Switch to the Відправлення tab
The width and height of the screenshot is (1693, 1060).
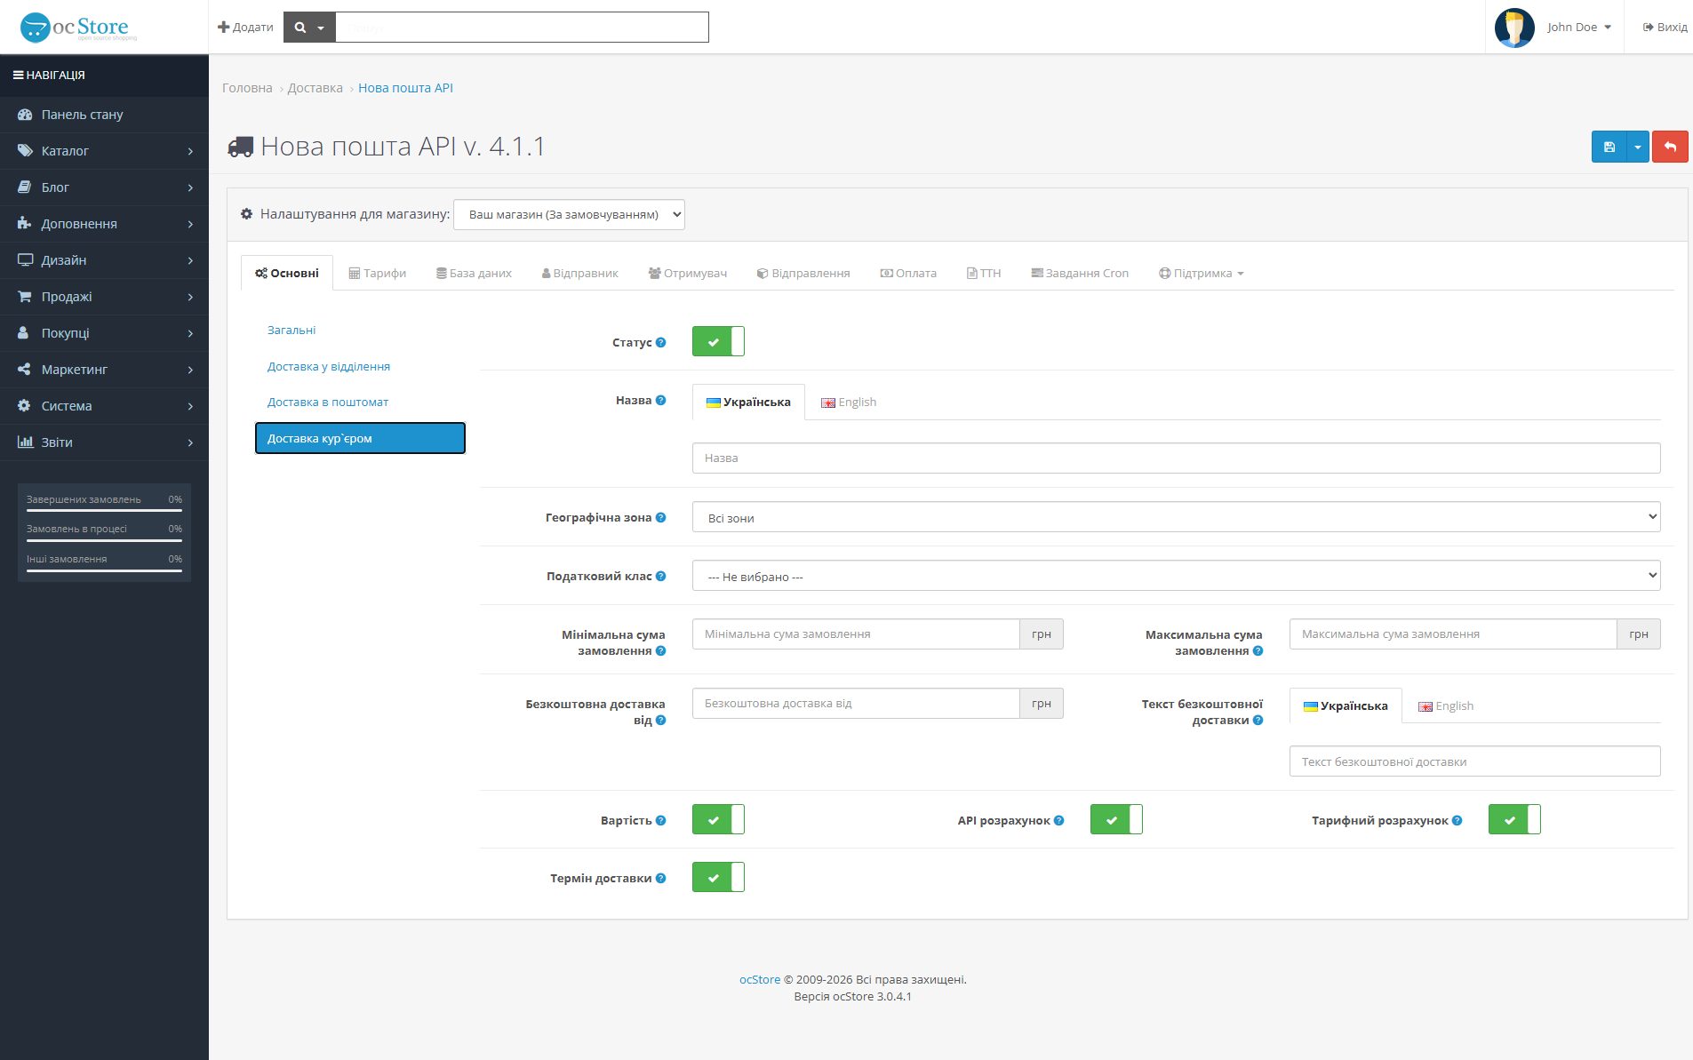click(x=803, y=273)
